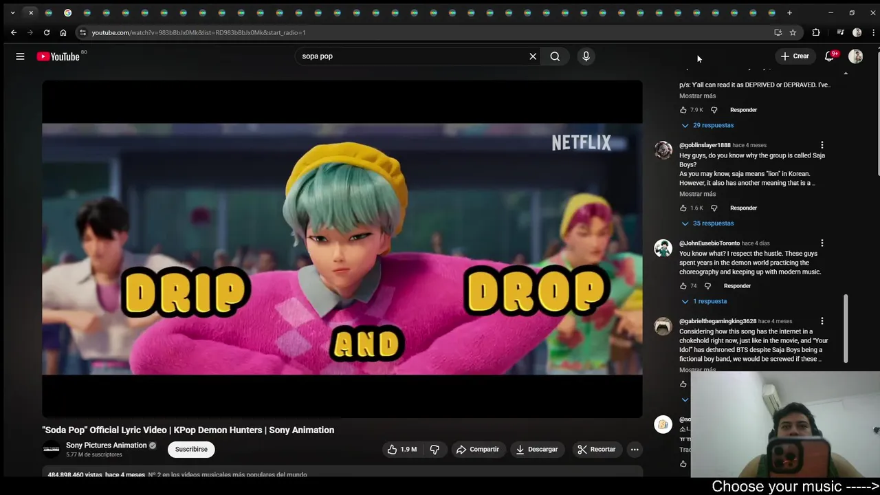Open site information icon in address bar
Image resolution: width=880 pixels, height=495 pixels.
[x=82, y=32]
